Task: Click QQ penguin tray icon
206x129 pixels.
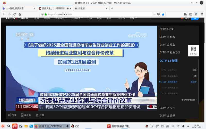Action: [x=147, y=126]
